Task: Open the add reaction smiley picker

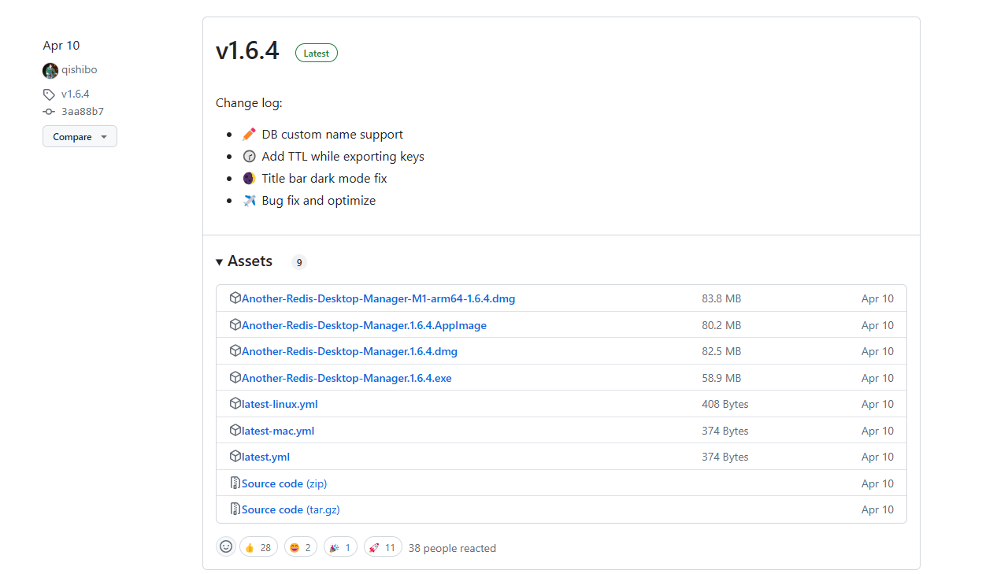Action: (x=226, y=546)
